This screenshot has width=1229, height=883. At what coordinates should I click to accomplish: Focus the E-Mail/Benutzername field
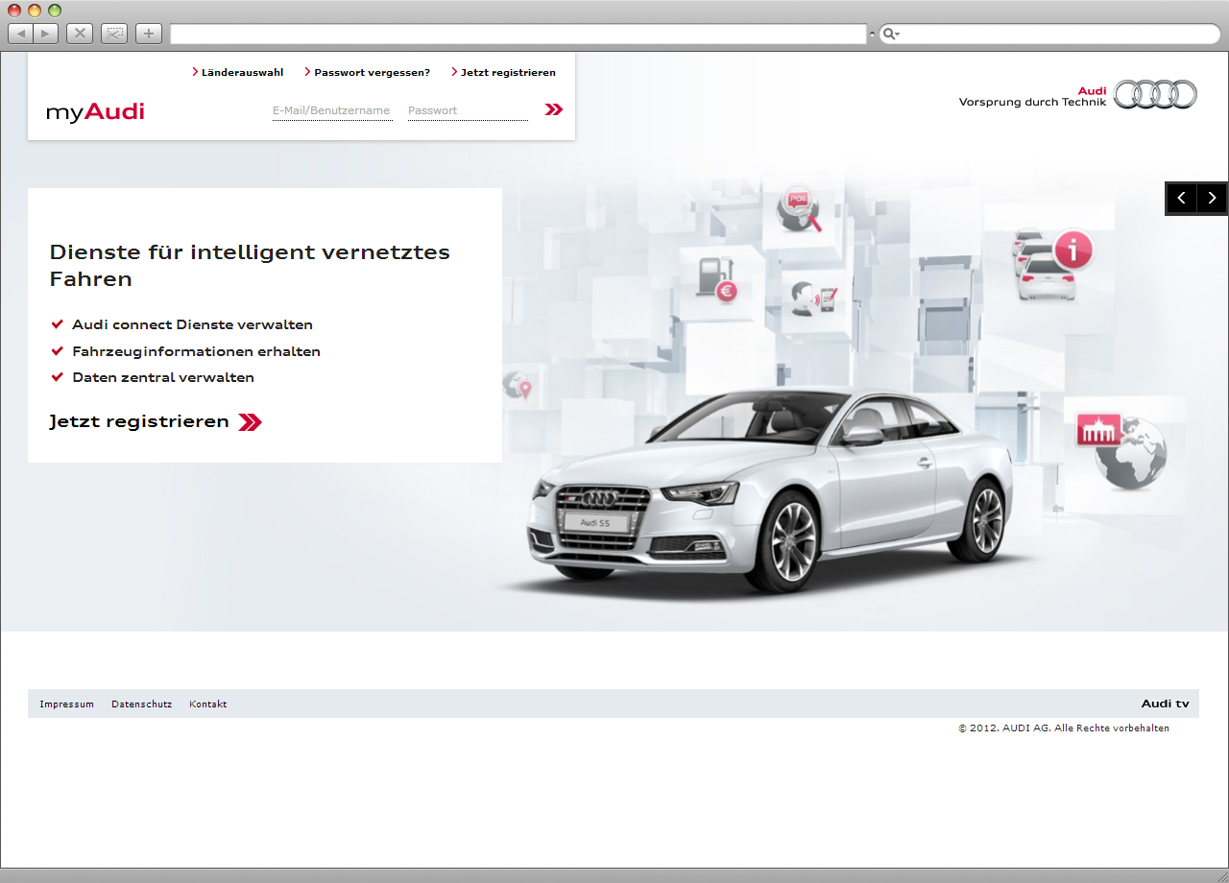(x=332, y=110)
